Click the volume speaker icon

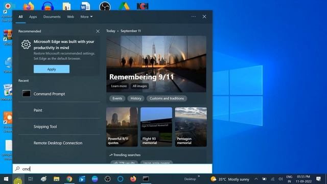pos(281,179)
